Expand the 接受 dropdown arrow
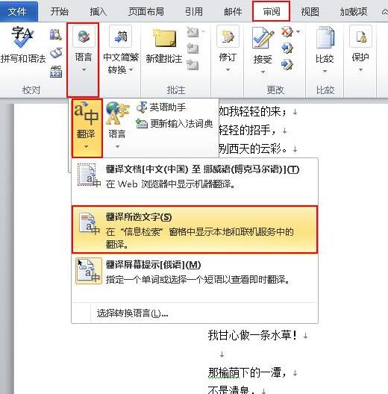388x394 pixels. pos(263,72)
